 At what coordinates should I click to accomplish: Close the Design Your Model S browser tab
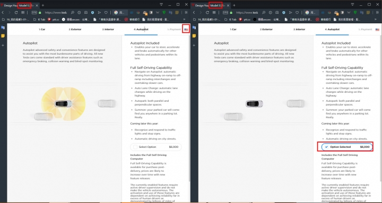point(37,5)
